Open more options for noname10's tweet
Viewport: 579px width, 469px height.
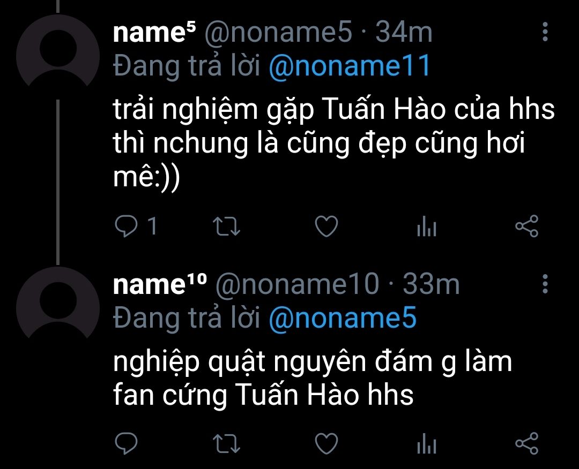pos(545,284)
